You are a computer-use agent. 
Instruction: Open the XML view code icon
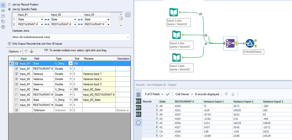(x=3, y=10)
